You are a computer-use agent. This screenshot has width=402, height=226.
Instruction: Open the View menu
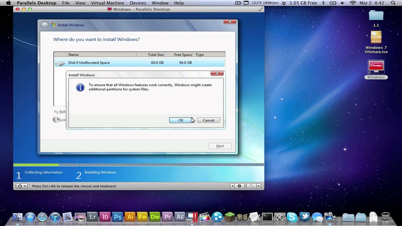point(80,3)
